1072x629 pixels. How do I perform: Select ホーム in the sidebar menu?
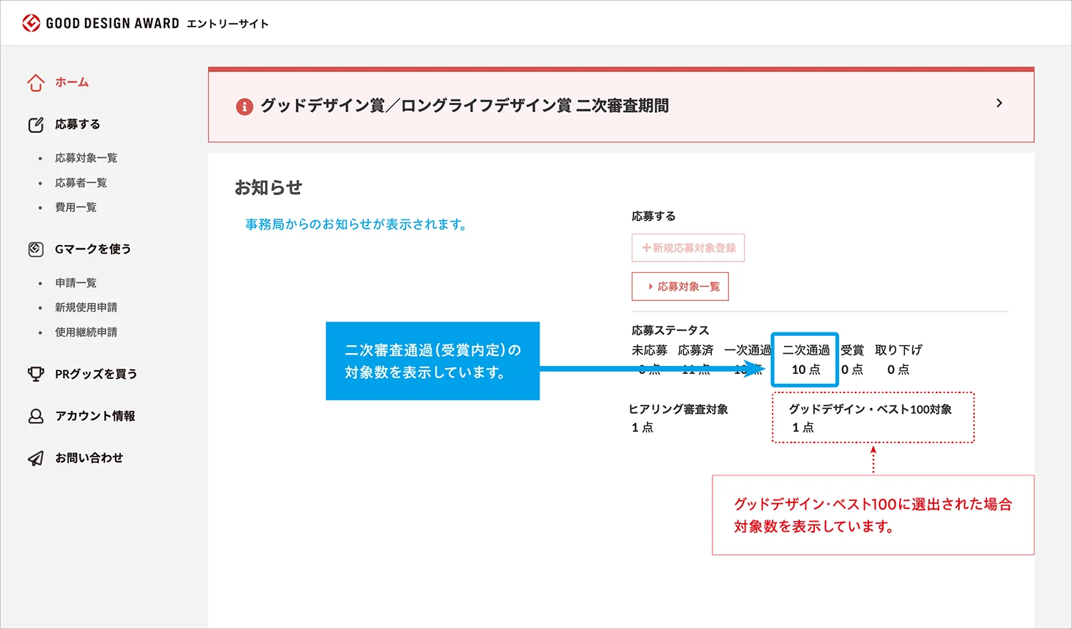[71, 81]
